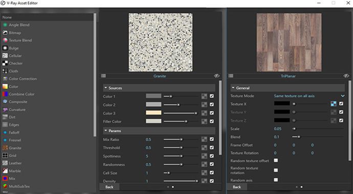353x194 pixels.
Task: Choose the Dirt texture icon
Action: [5, 117]
